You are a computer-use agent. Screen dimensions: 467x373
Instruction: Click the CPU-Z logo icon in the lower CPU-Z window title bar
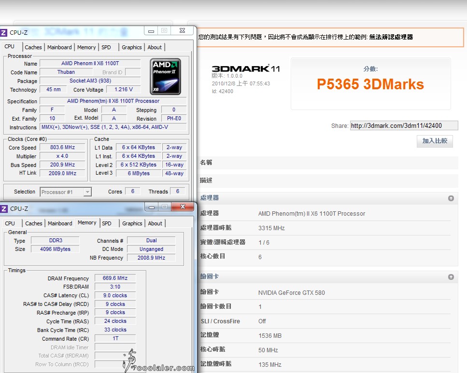pyautogui.click(x=4, y=208)
